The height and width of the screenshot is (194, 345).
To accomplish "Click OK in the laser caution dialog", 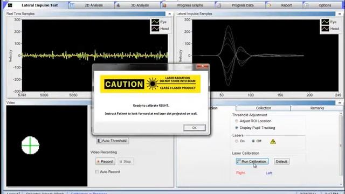I will [194, 128].
